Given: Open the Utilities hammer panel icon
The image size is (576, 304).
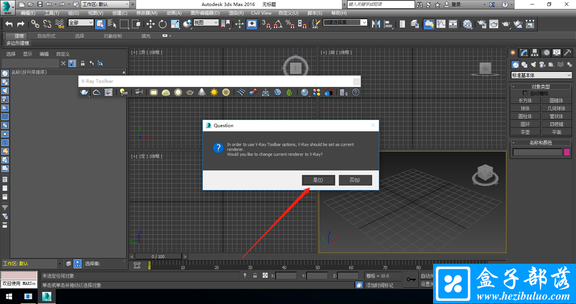Looking at the screenshot, I should pyautogui.click(x=568, y=52).
